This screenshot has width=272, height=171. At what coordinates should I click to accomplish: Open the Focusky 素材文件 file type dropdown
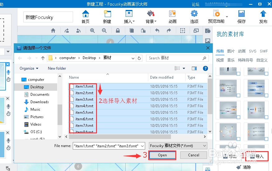pos(178,146)
